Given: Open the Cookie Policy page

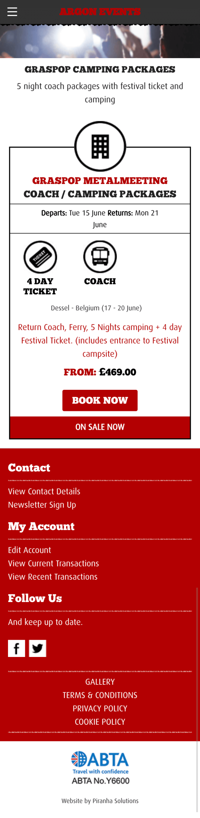Looking at the screenshot, I should click(100, 722).
